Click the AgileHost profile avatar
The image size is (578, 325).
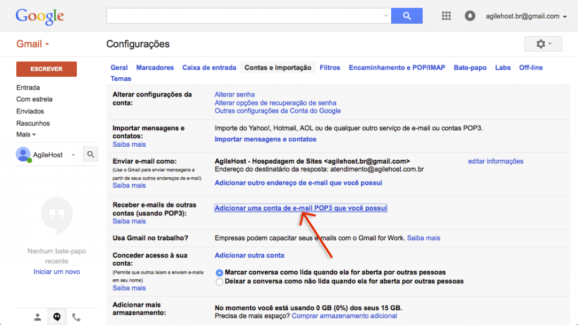23,155
